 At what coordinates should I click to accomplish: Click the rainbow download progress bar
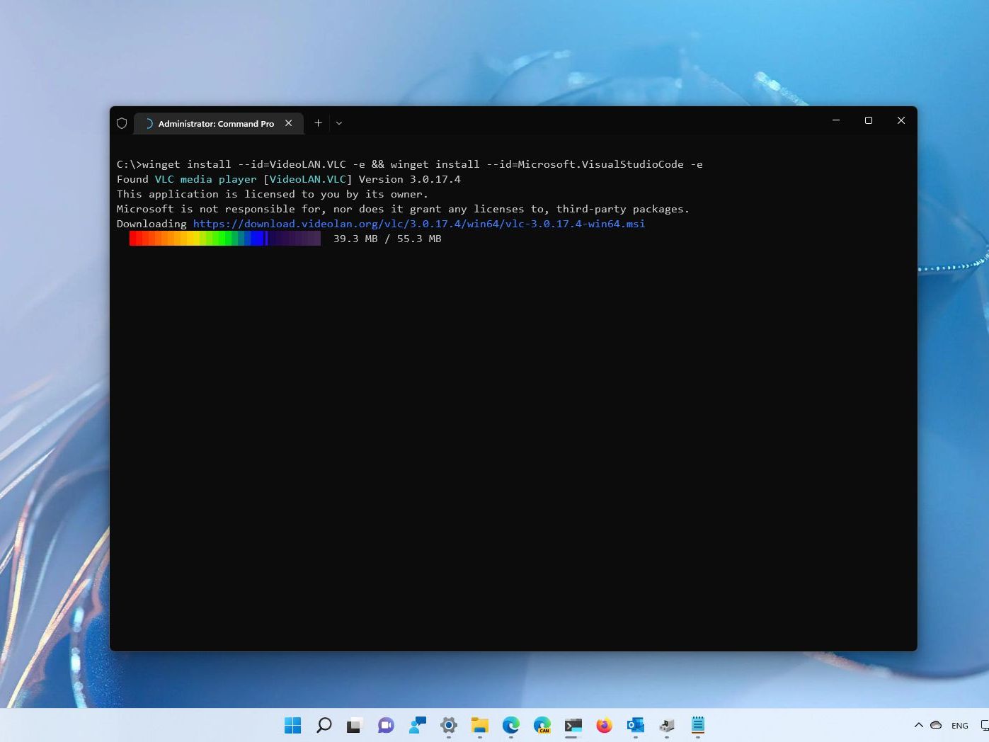click(224, 239)
